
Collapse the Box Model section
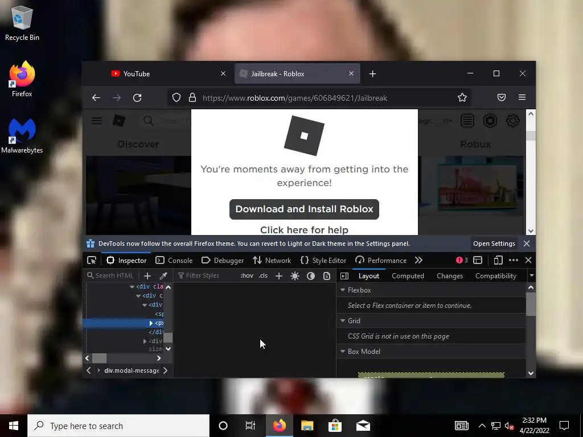coord(343,352)
